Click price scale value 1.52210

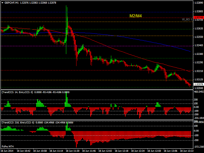click(199, 71)
